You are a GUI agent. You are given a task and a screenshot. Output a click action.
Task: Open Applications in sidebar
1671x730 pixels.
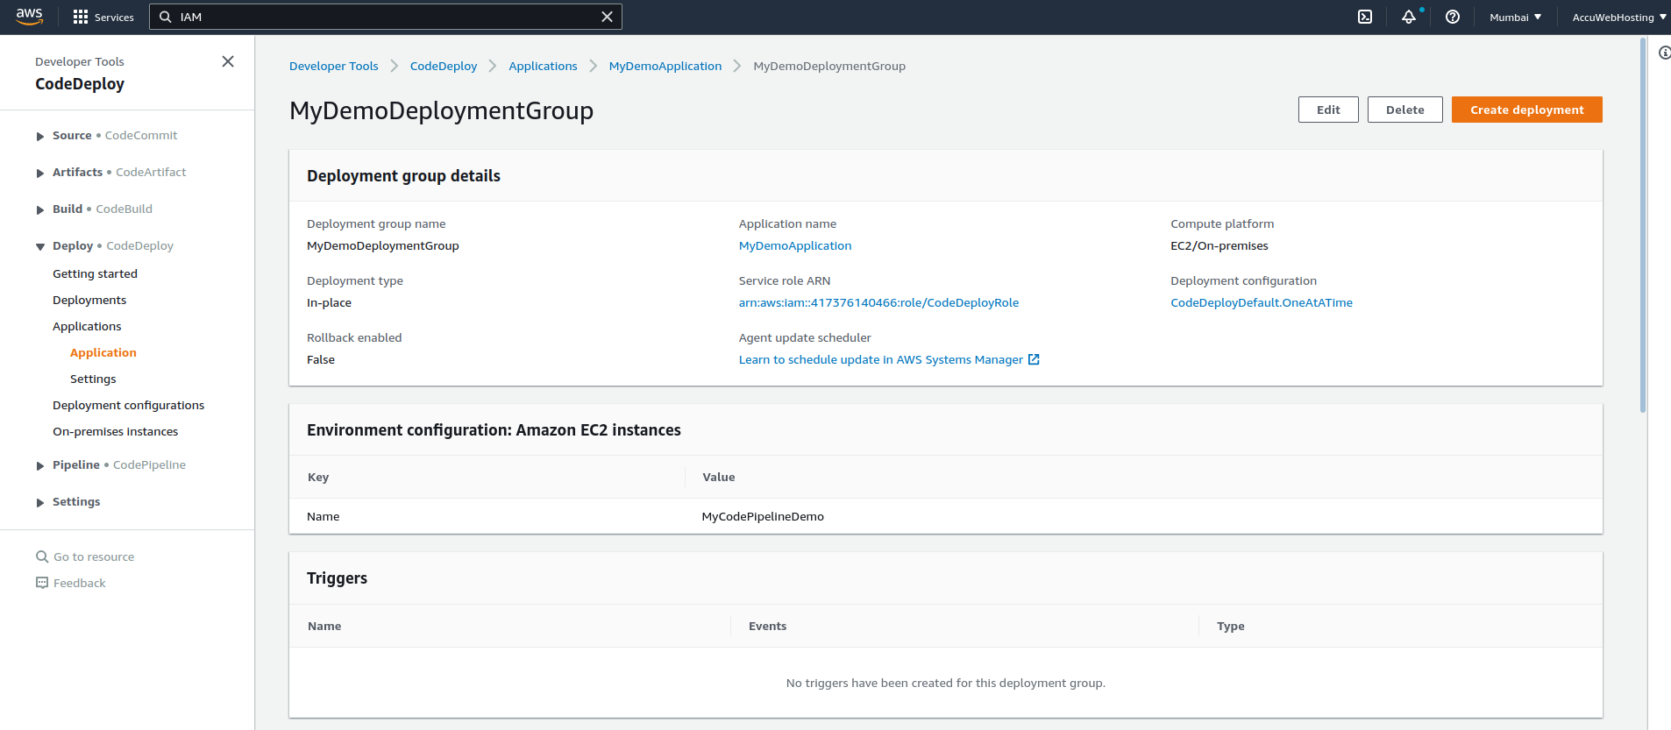87,326
